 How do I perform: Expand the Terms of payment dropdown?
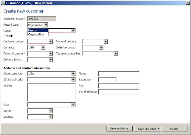[51, 54]
